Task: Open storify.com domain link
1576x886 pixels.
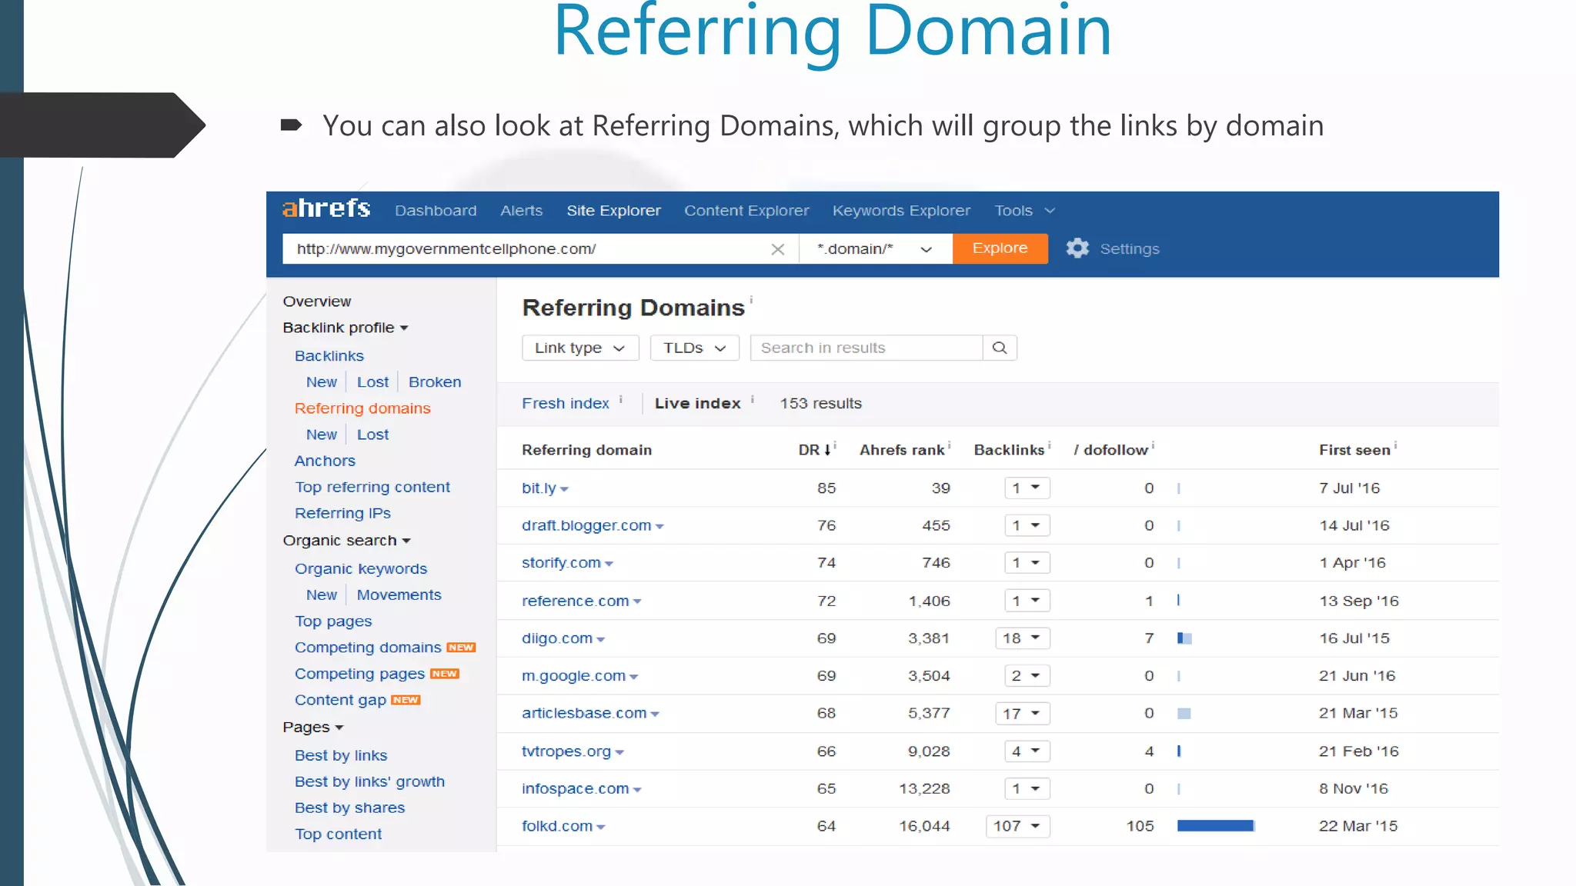Action: (561, 563)
